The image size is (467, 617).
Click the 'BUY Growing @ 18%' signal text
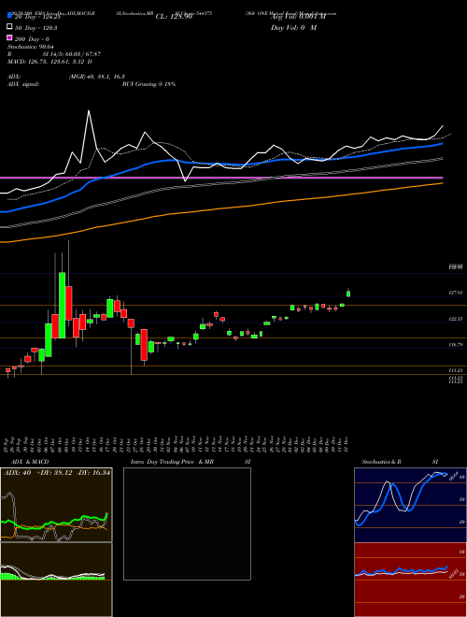coord(149,84)
